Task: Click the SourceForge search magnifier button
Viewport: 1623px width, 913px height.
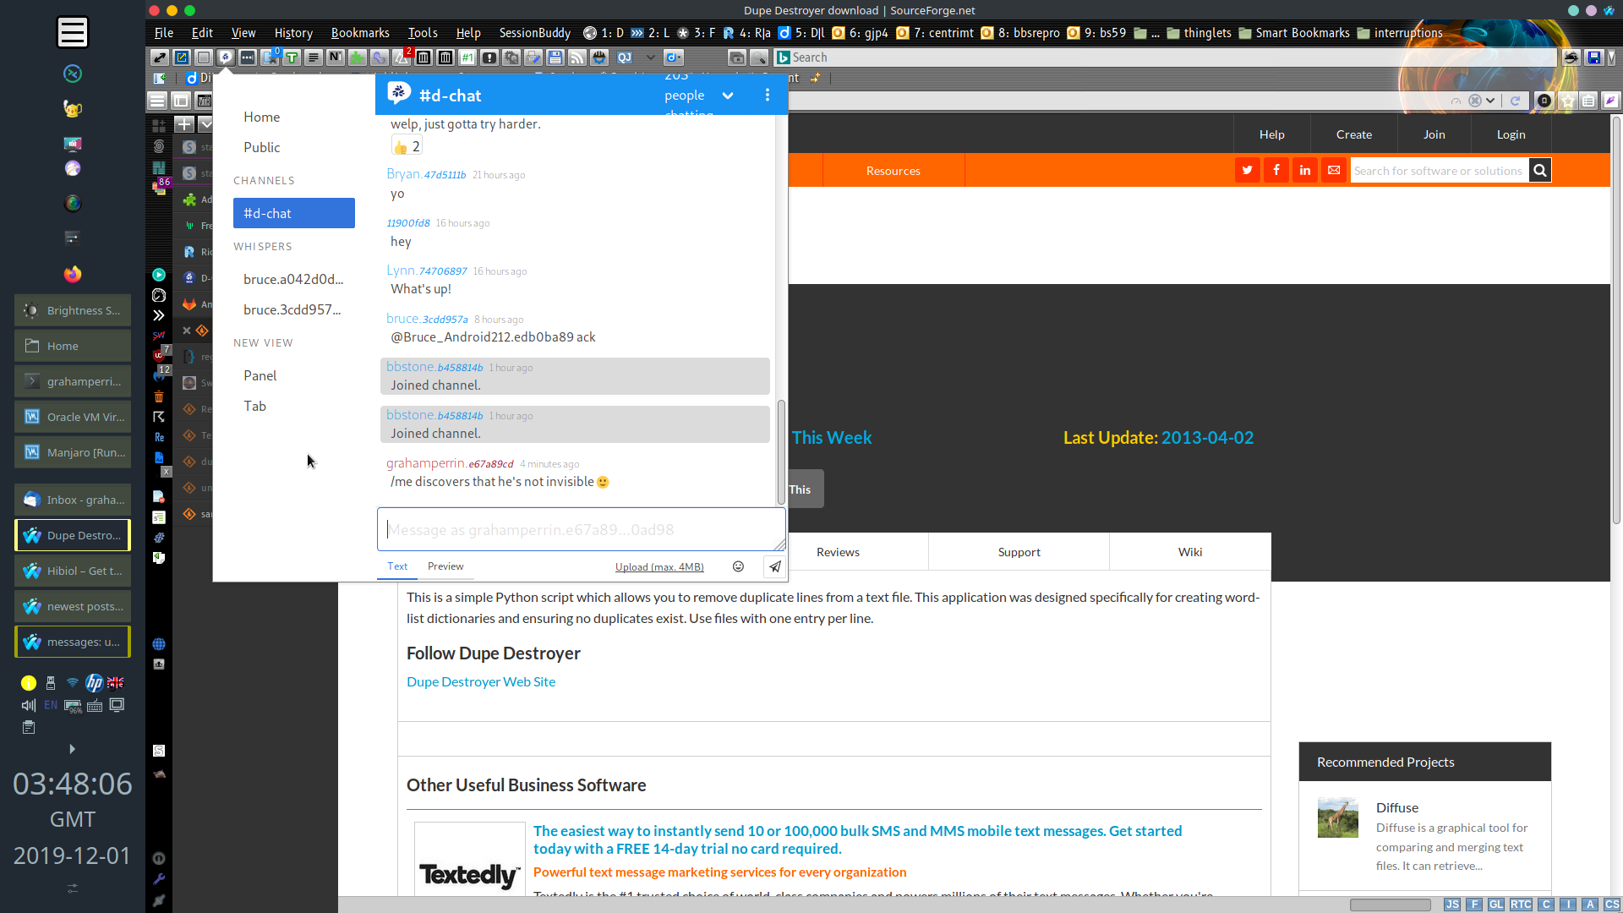Action: click(1540, 170)
